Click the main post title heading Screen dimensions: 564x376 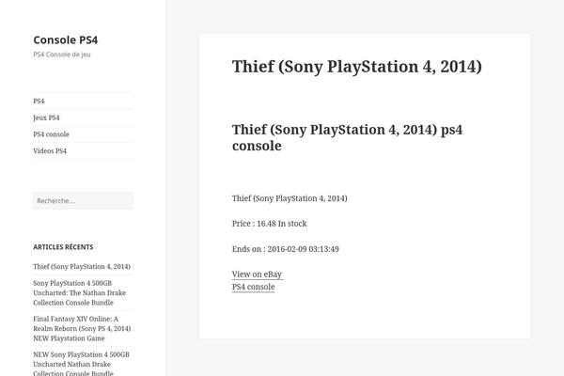pyautogui.click(x=357, y=67)
